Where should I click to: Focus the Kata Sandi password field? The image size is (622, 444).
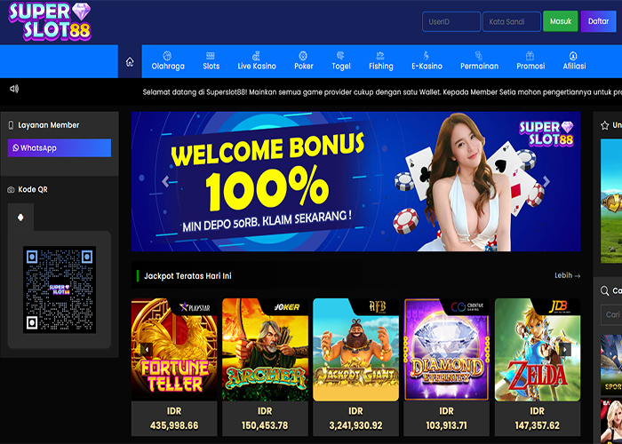pos(512,21)
